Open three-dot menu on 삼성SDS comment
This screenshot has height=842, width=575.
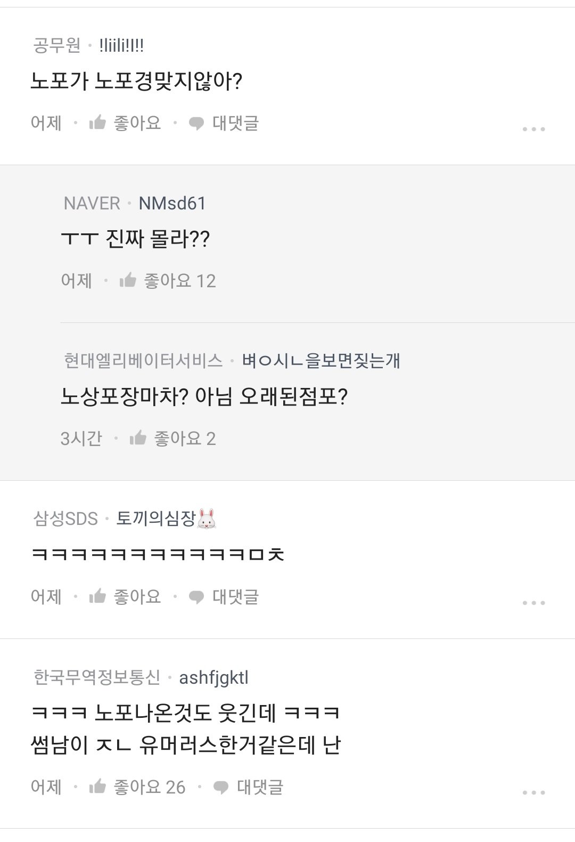pos(533,603)
